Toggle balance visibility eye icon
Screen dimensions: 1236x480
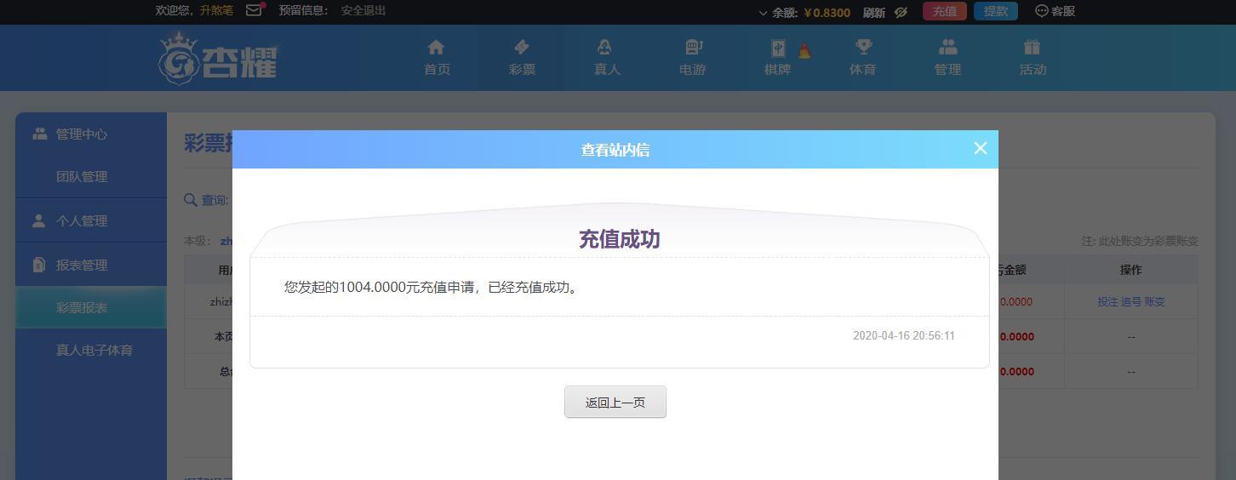pos(901,12)
